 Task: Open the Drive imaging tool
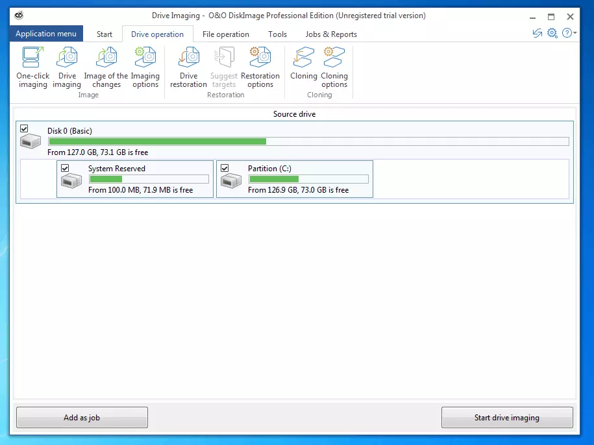tap(67, 67)
